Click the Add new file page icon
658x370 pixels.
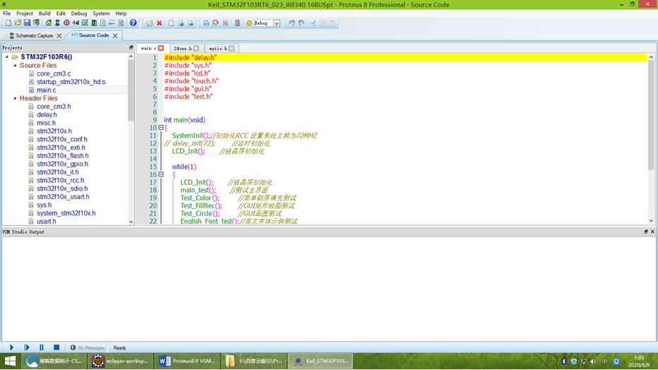[x=171, y=23]
